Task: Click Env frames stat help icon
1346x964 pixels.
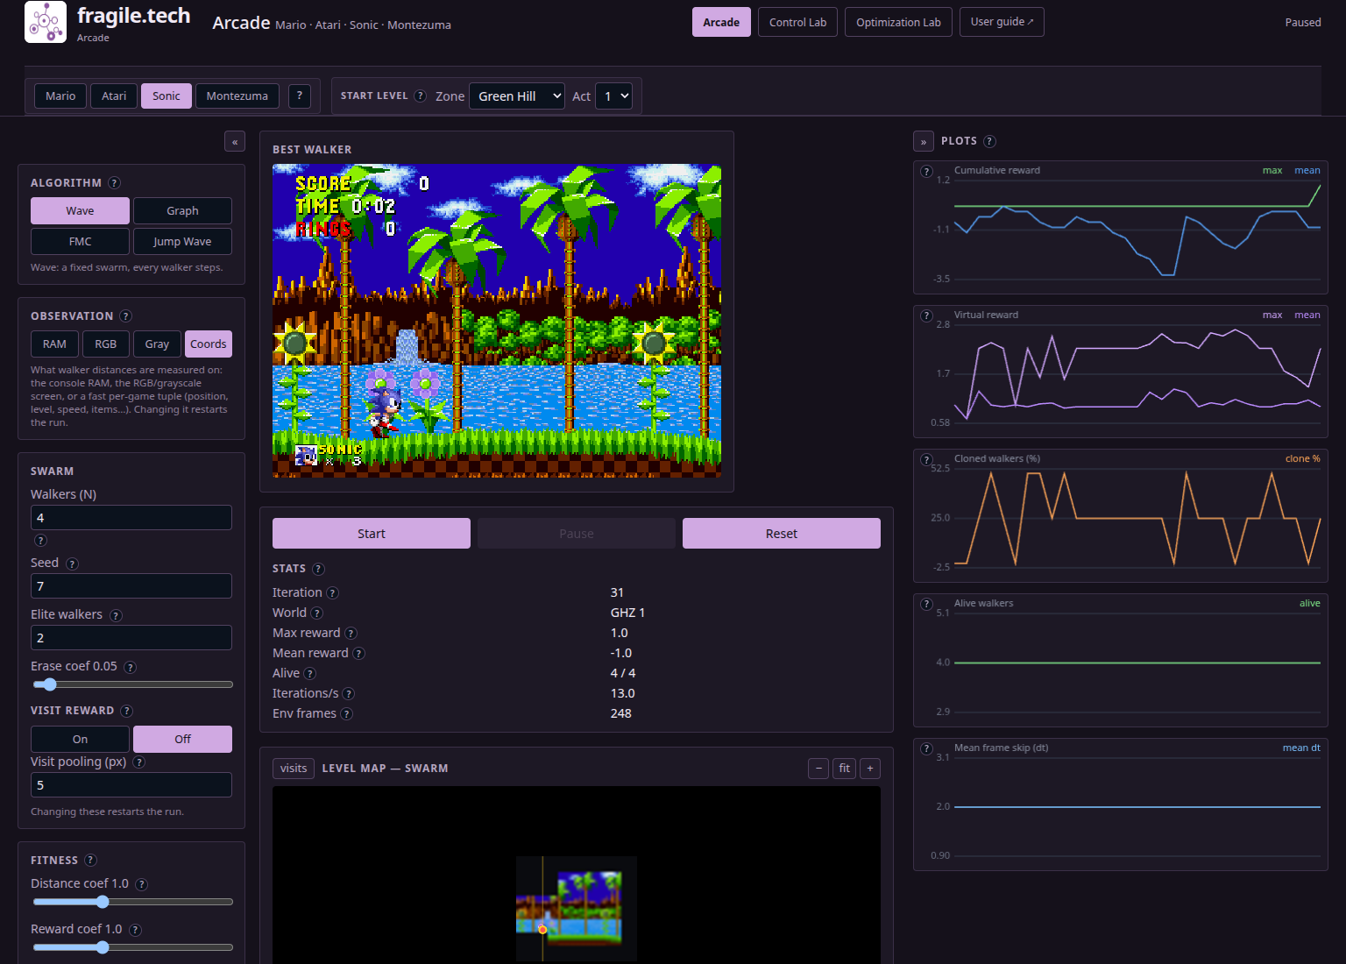Action: click(346, 714)
